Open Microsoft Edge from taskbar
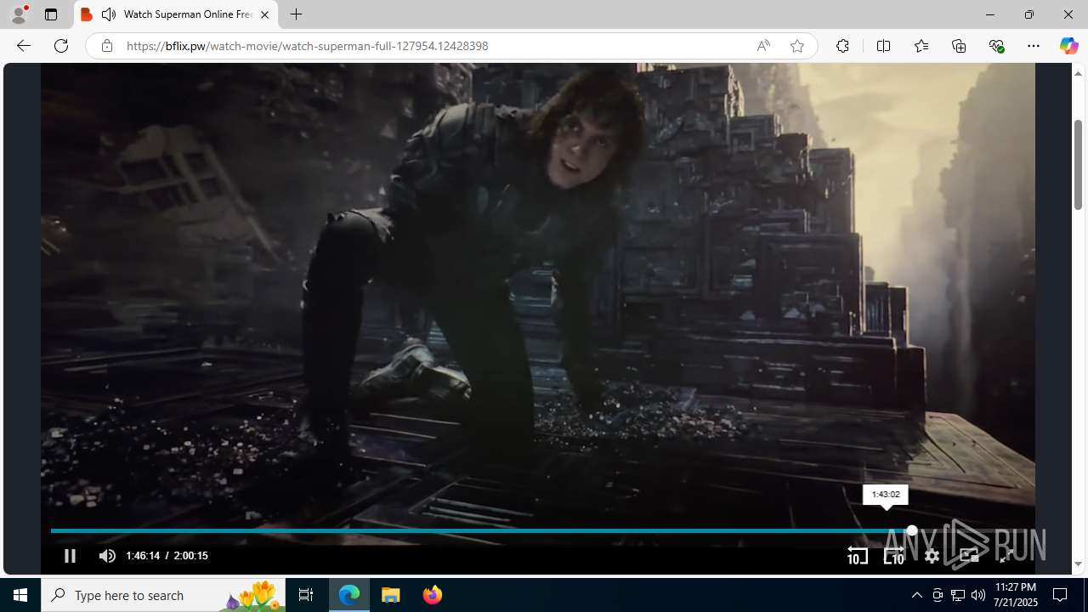Image resolution: width=1088 pixels, height=612 pixels. [x=349, y=595]
